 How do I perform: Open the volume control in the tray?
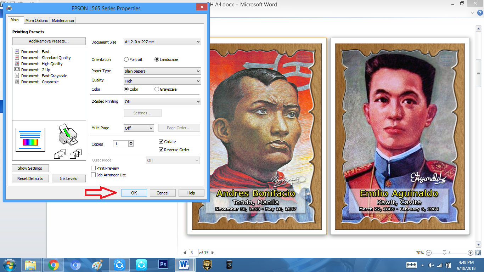(x=431, y=265)
